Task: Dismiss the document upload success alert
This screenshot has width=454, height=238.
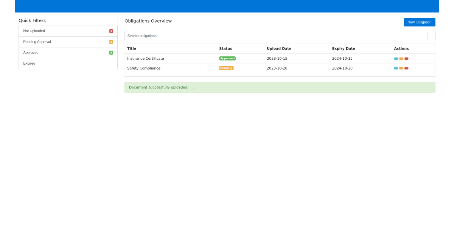Action: pyautogui.click(x=191, y=88)
